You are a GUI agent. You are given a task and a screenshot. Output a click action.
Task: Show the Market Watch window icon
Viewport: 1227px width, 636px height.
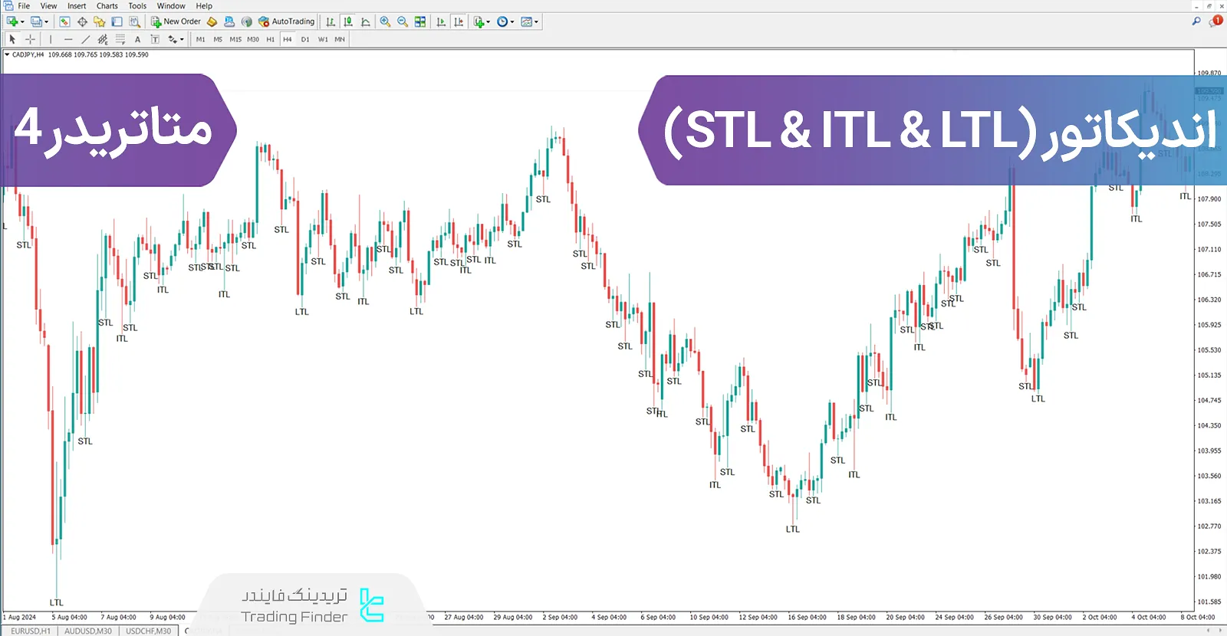tap(64, 21)
